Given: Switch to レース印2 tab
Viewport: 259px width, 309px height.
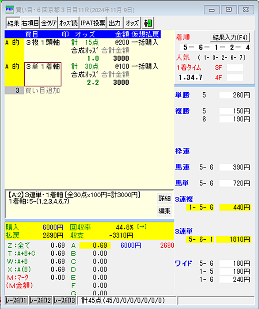Looking at the screenshot, I should tap(40, 301).
